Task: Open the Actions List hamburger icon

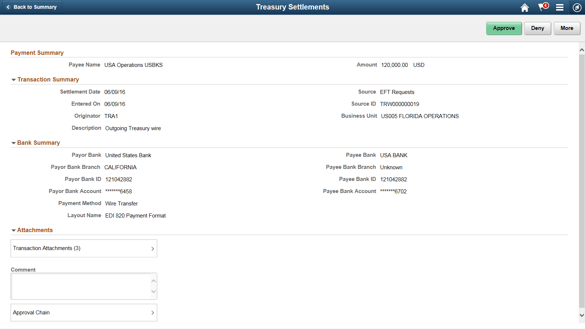Action: click(560, 7)
